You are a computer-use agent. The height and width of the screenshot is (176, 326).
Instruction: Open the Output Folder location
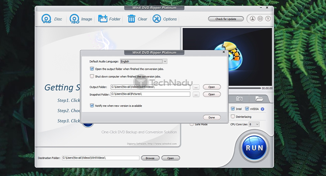pos(212,87)
